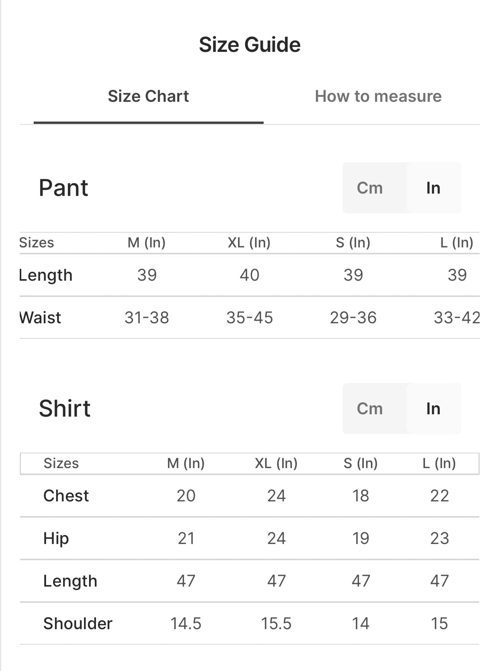Click Pant waist value 35-45

coord(250,317)
